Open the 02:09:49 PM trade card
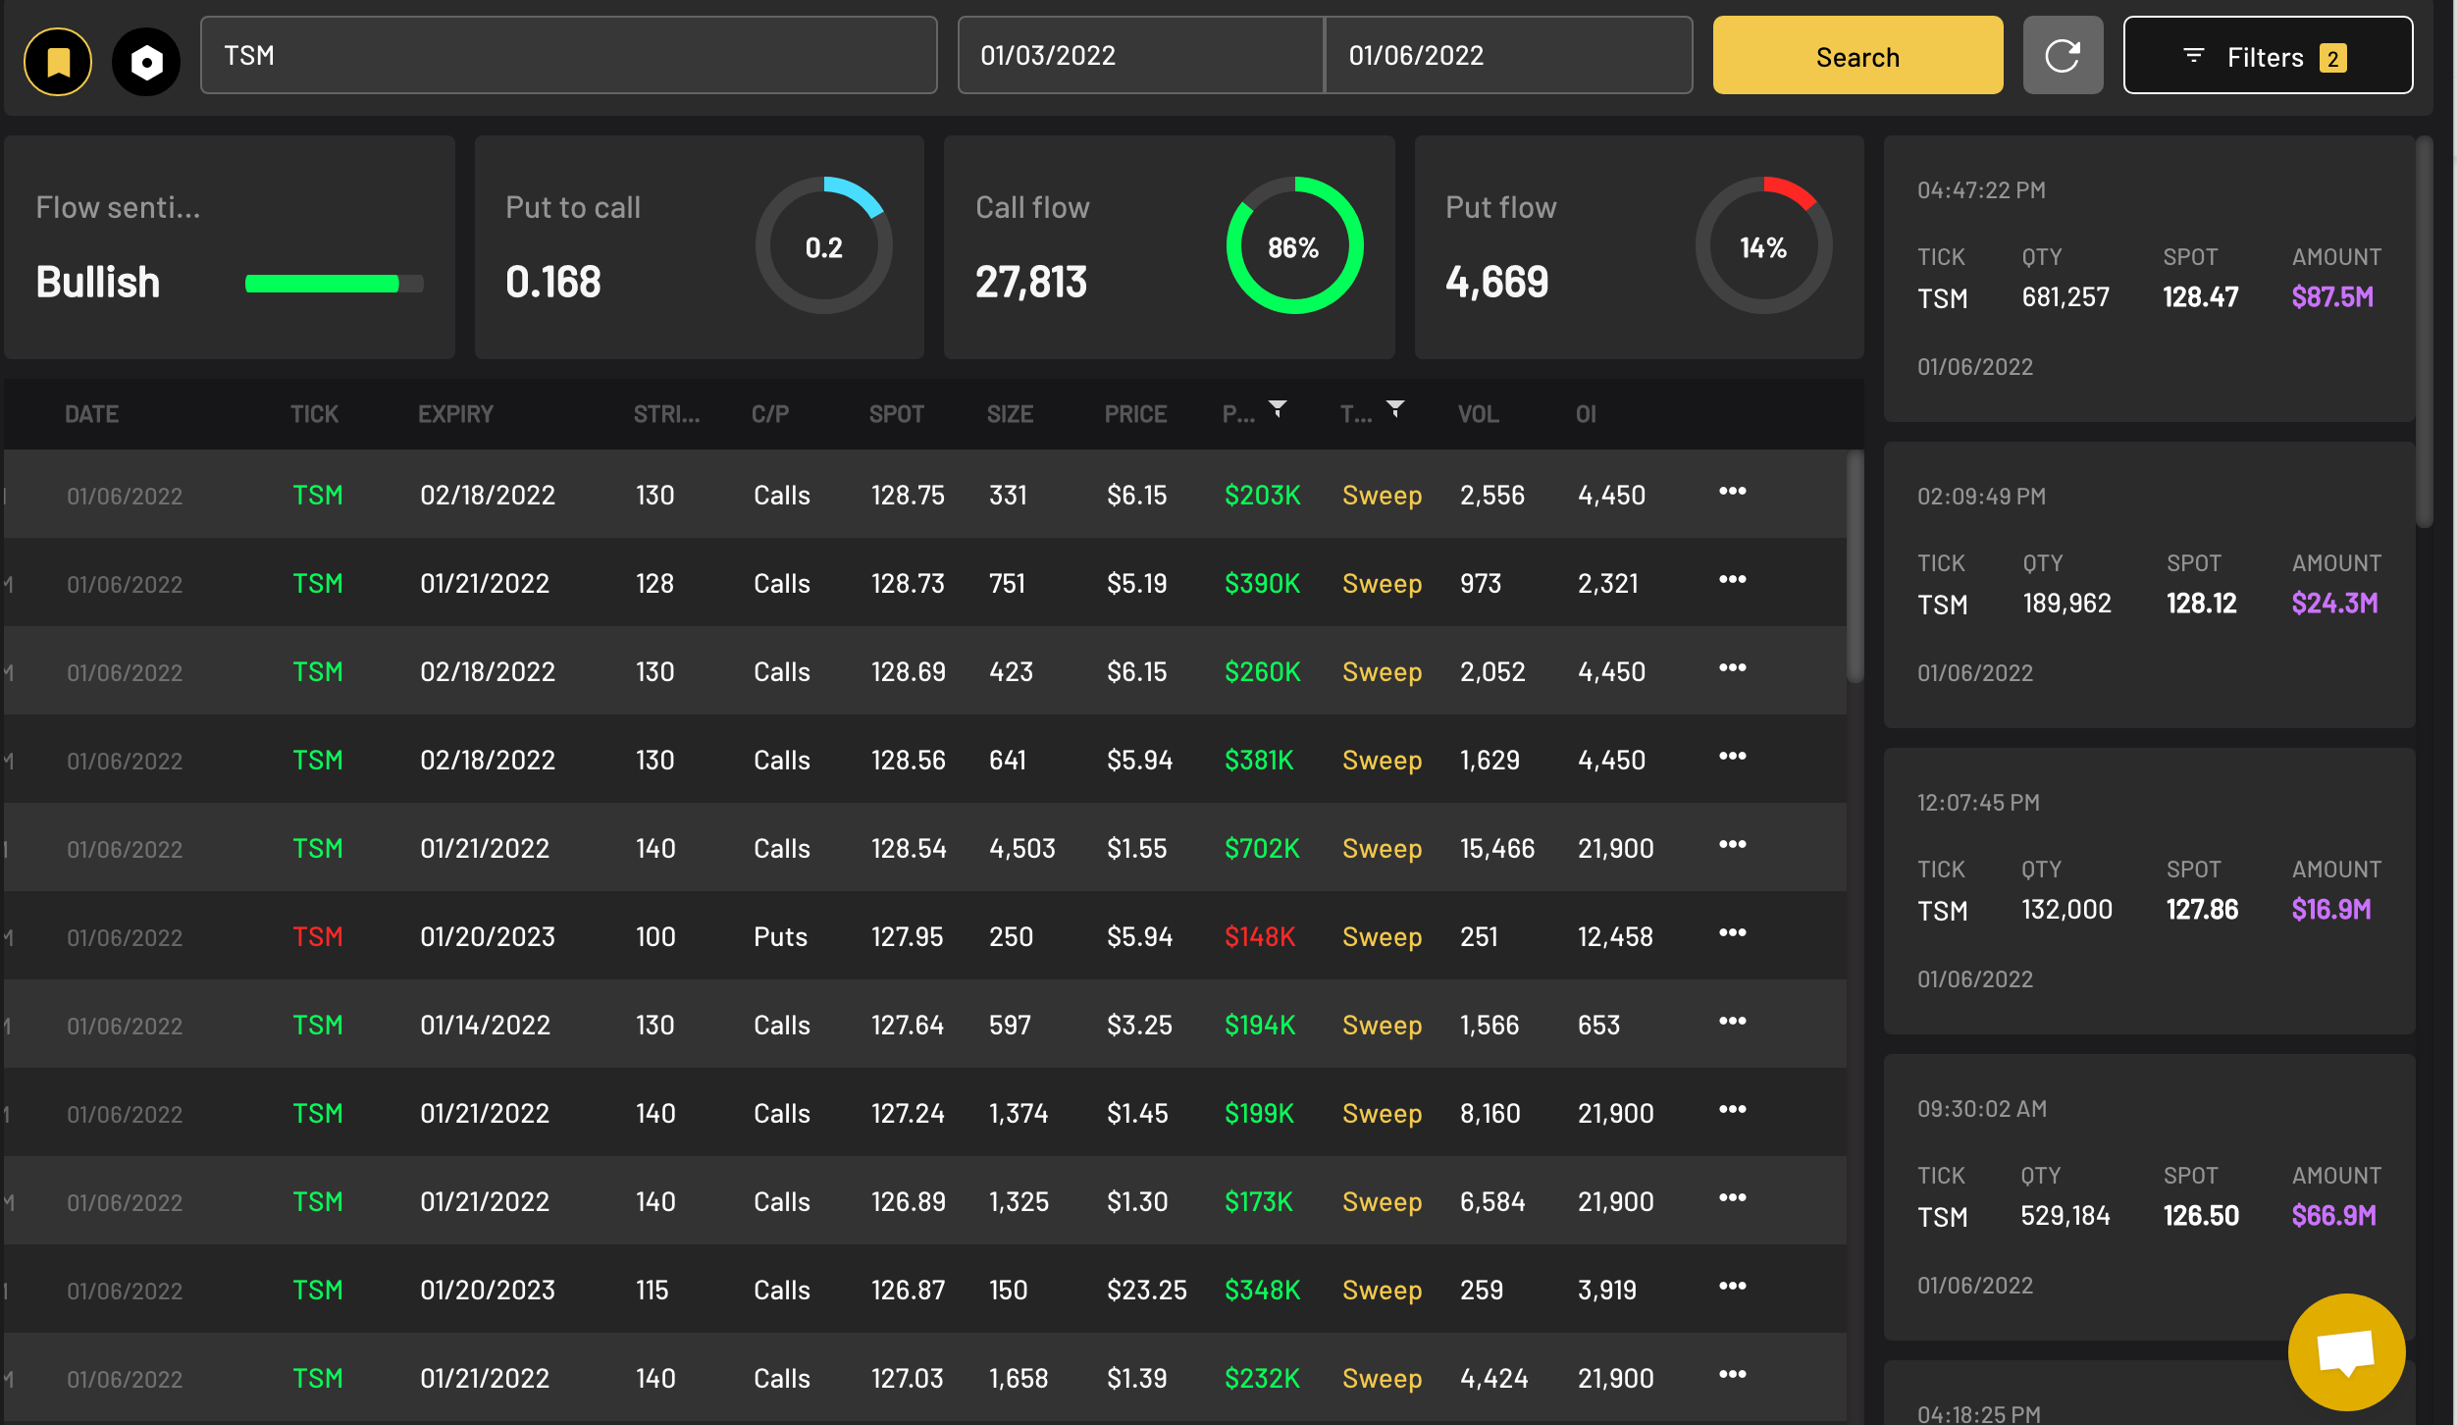The height and width of the screenshot is (1425, 2457). coord(2149,585)
